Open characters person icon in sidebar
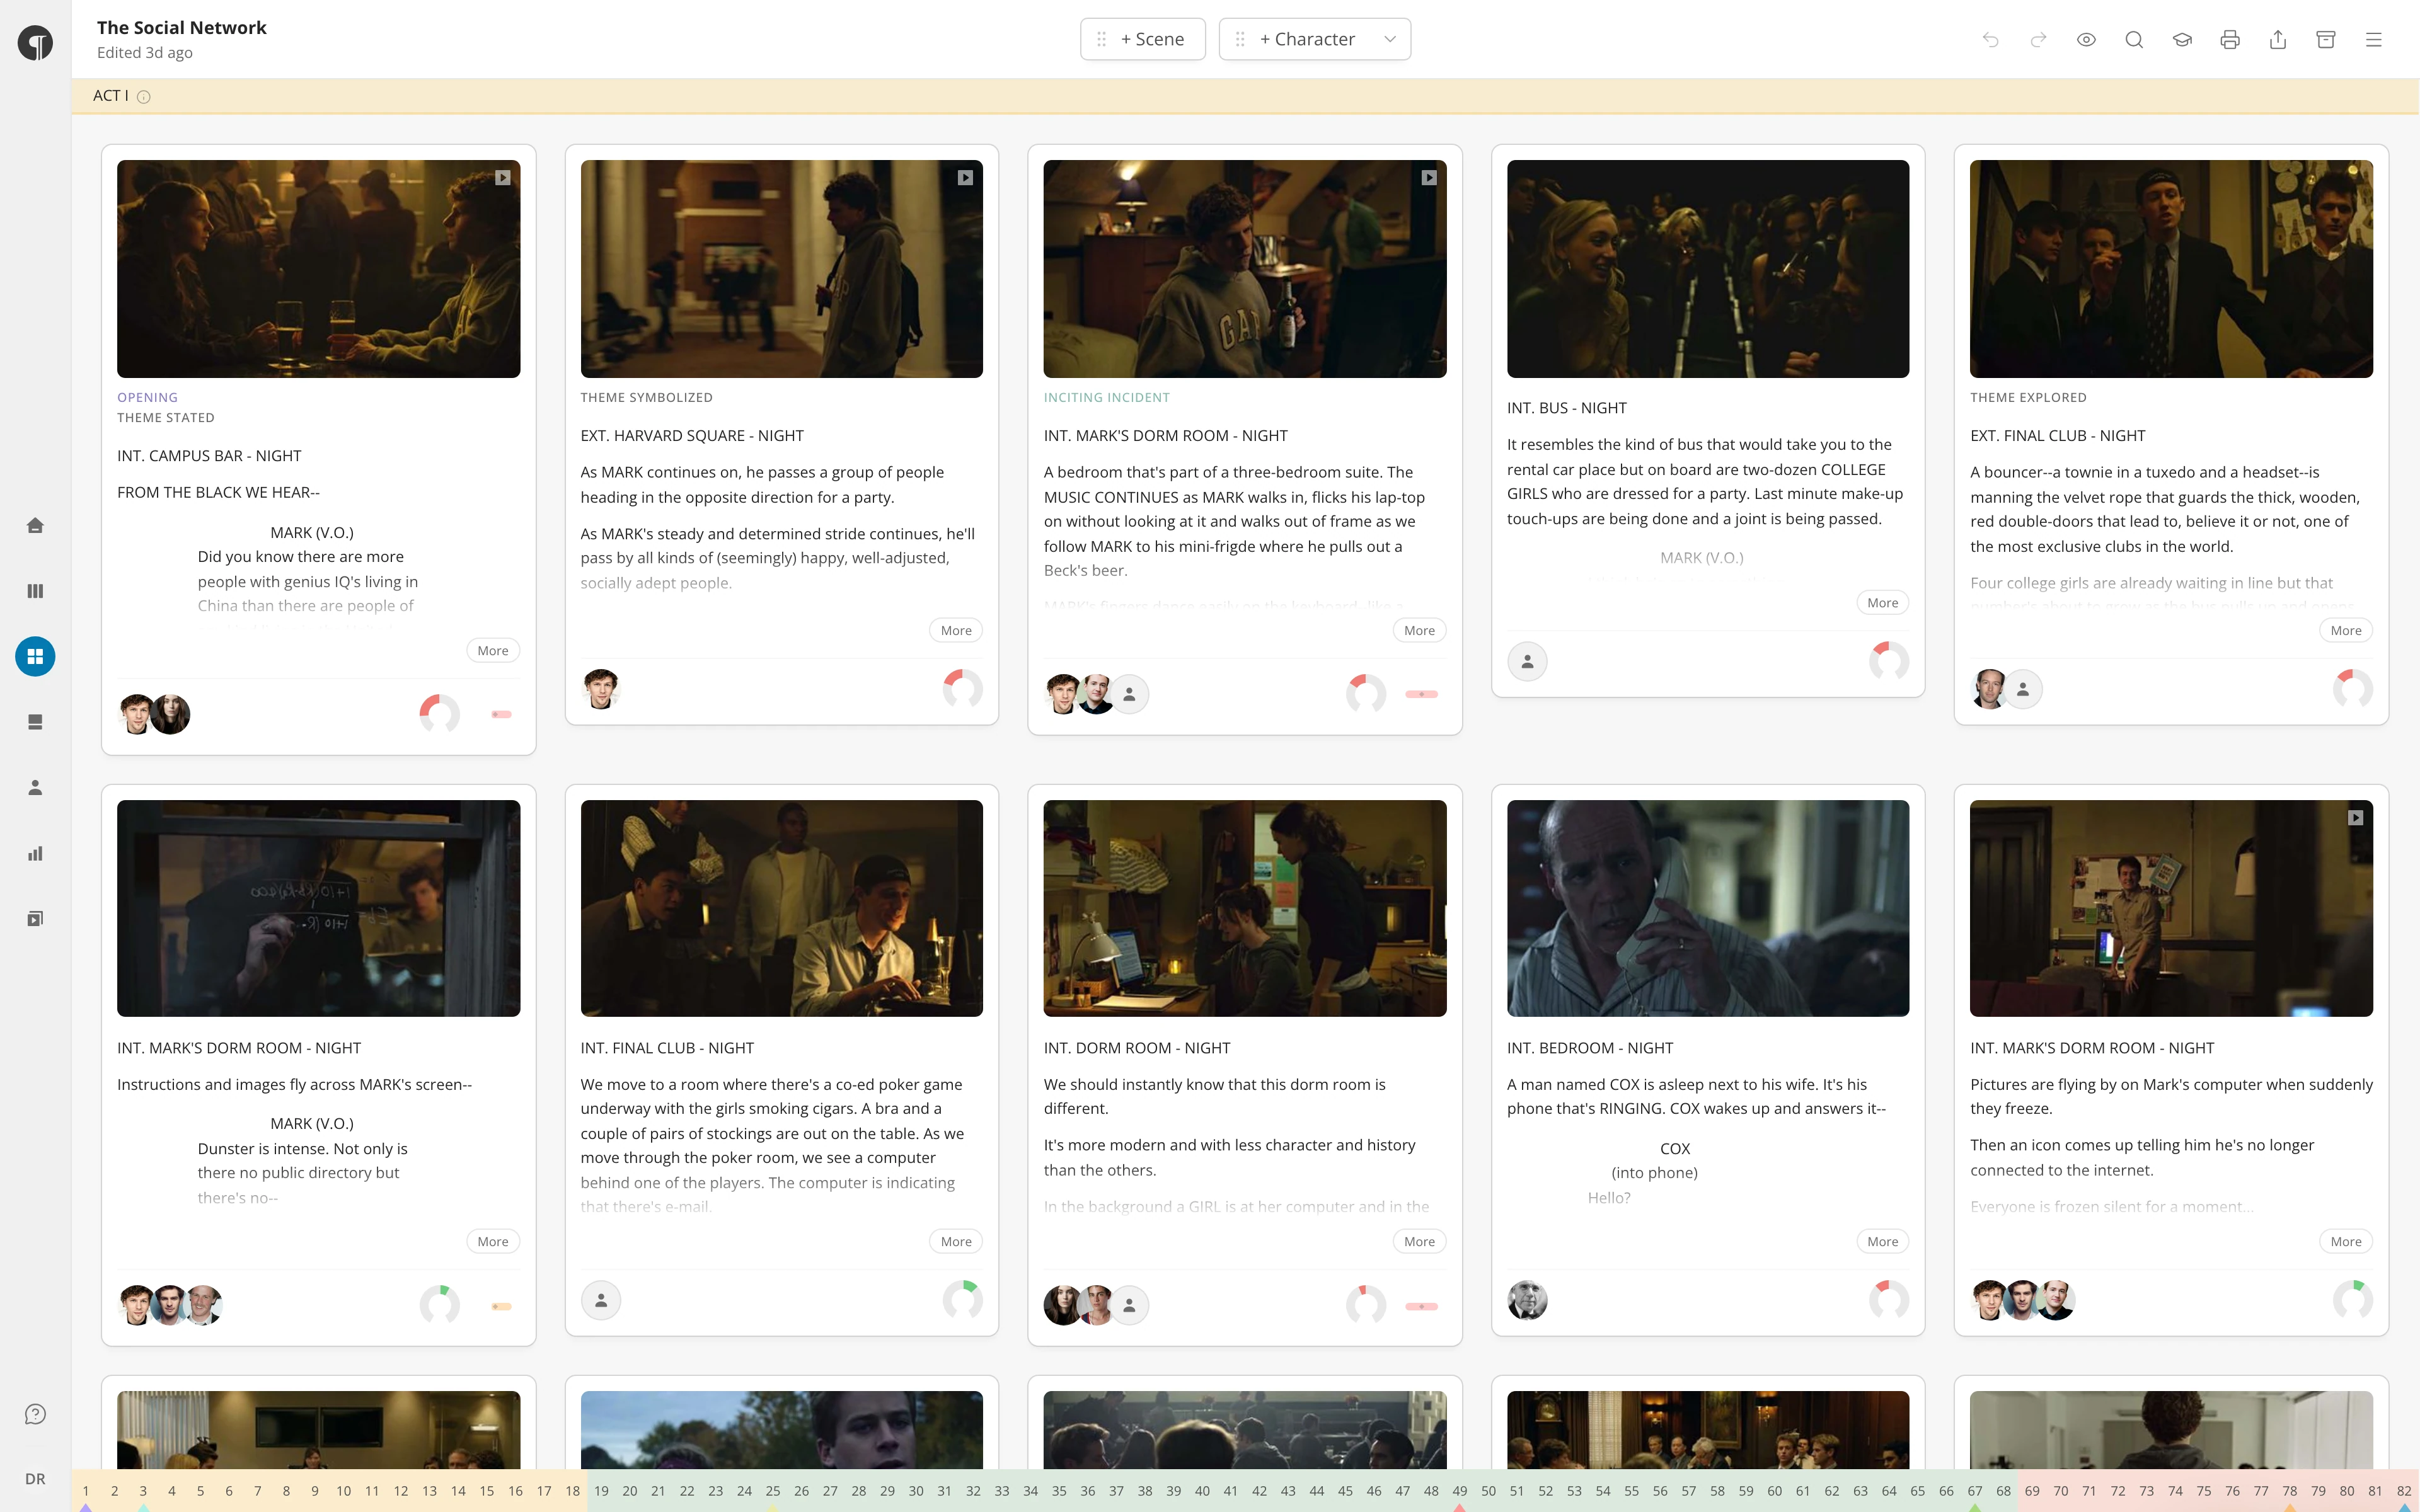The image size is (2420, 1512). click(35, 788)
